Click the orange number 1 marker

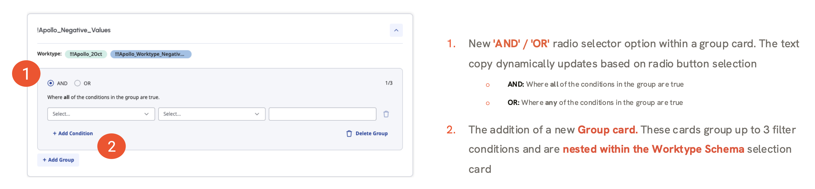(x=26, y=74)
